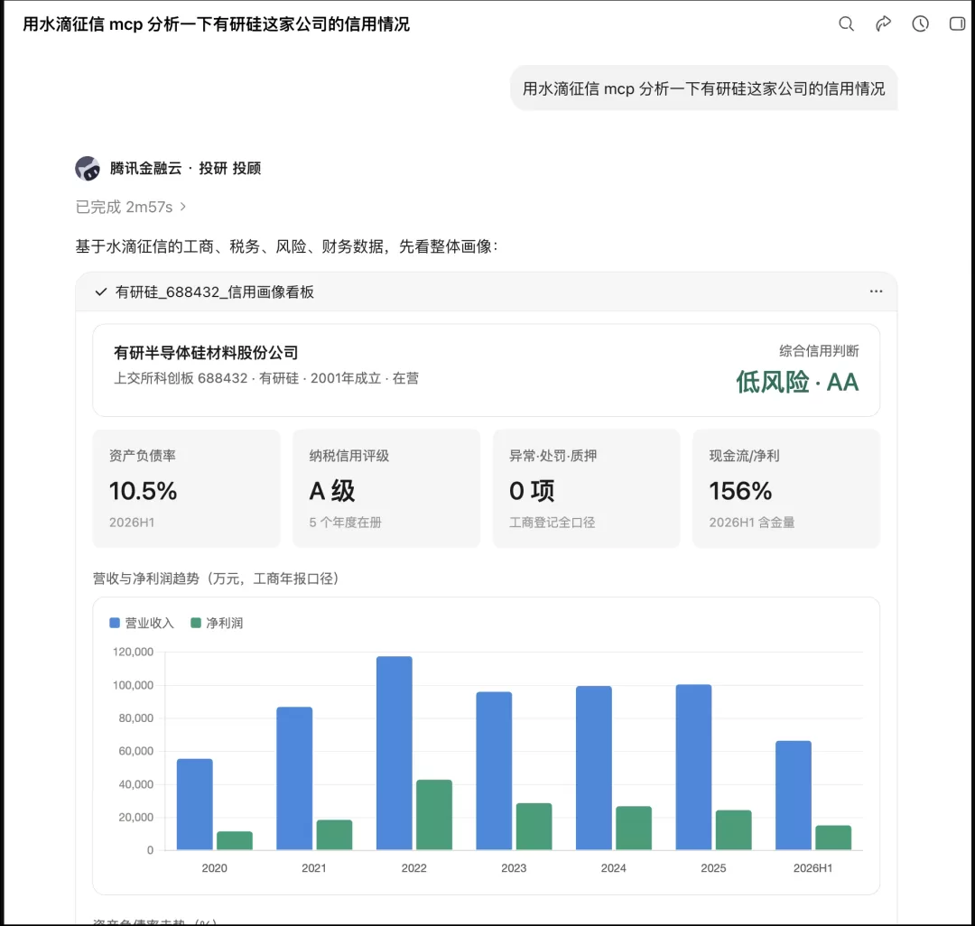The width and height of the screenshot is (975, 926).
Task: Collapse the 有研硅_688432_信用画像看板 card checkmark
Action: click(101, 292)
